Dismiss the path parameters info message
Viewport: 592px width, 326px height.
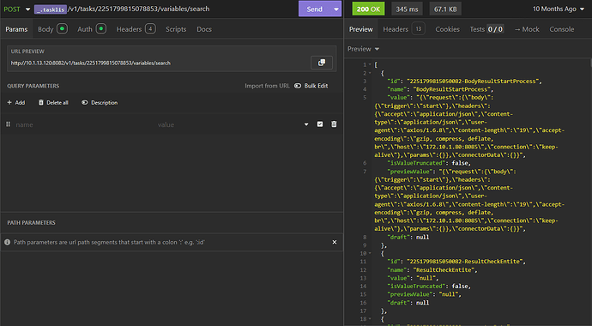coord(334,242)
